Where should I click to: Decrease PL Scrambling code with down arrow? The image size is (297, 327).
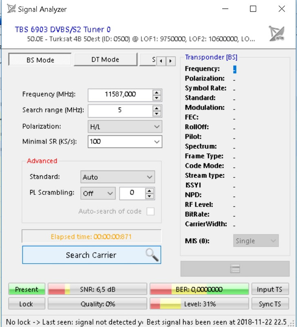click(149, 196)
